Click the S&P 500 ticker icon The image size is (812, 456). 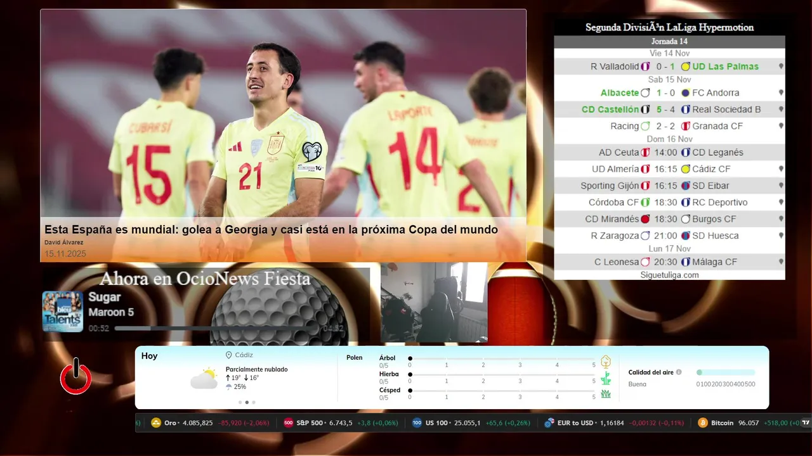288,422
